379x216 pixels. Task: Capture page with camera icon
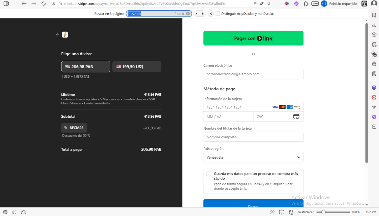pos(272,212)
